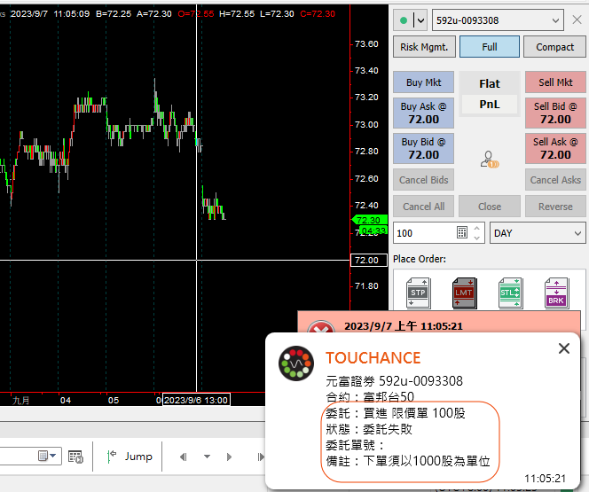Image resolution: width=589 pixels, height=492 pixels.
Task: Click the 合約:富邦台50 line in the notification
Action: [370, 396]
